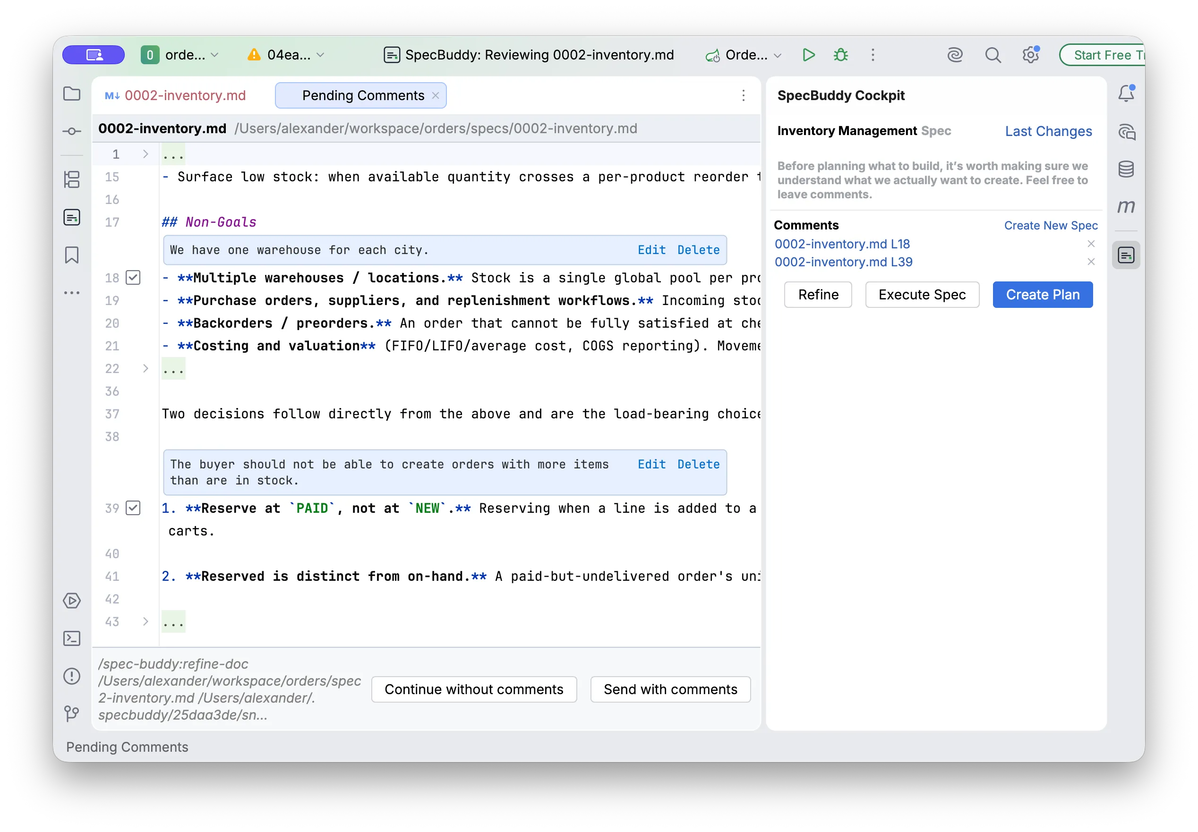Viewport: 1198px width, 832px height.
Task: Open editor tab options menu
Action: (x=743, y=95)
